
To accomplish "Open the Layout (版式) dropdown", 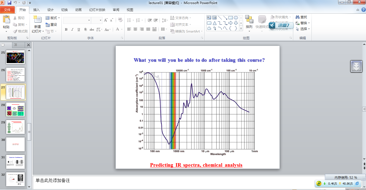I will (53, 18).
